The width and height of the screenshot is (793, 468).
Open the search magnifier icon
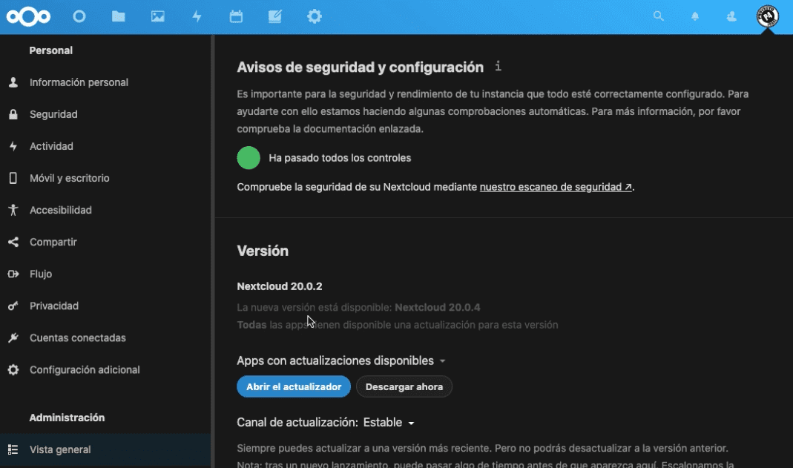658,16
